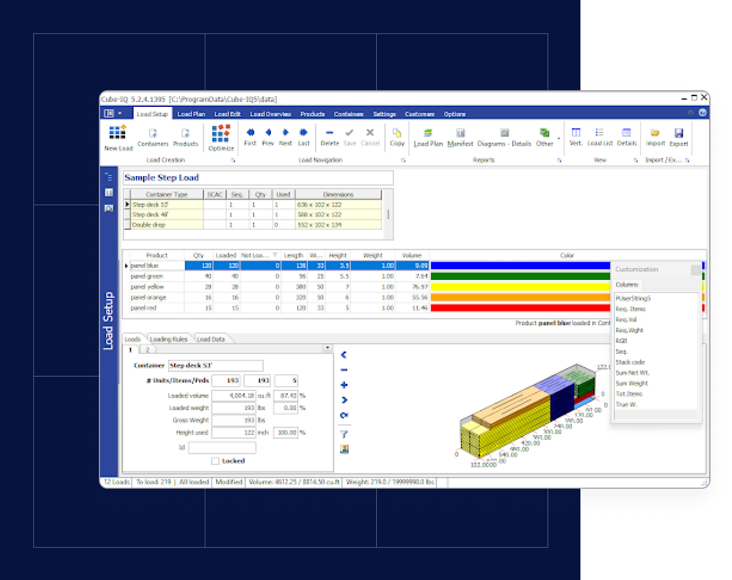Go to the Next load

coord(285,137)
